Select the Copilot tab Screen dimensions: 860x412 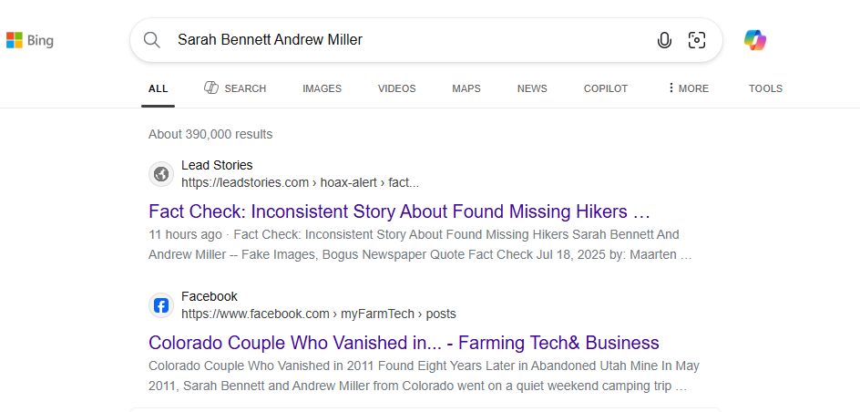[x=606, y=88]
